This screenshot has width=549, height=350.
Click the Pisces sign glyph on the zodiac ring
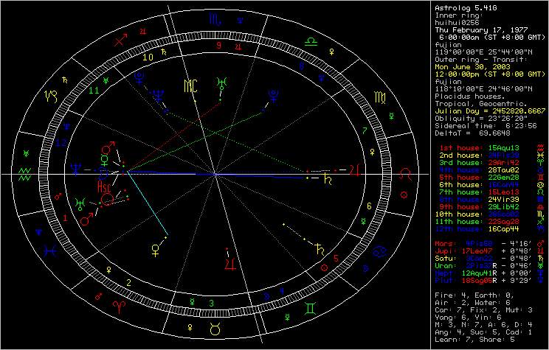pos(49,252)
